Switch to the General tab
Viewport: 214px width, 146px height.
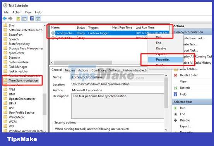56,70
